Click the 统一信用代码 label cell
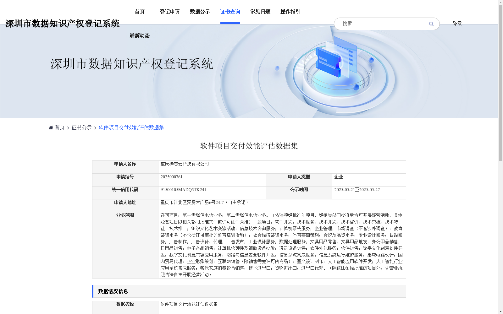 point(125,193)
